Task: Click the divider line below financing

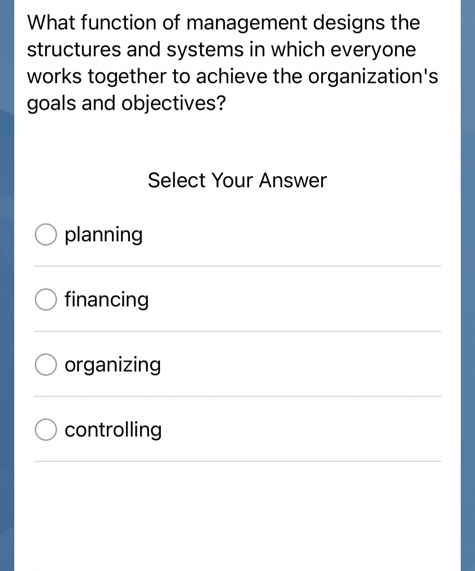Action: [237, 331]
